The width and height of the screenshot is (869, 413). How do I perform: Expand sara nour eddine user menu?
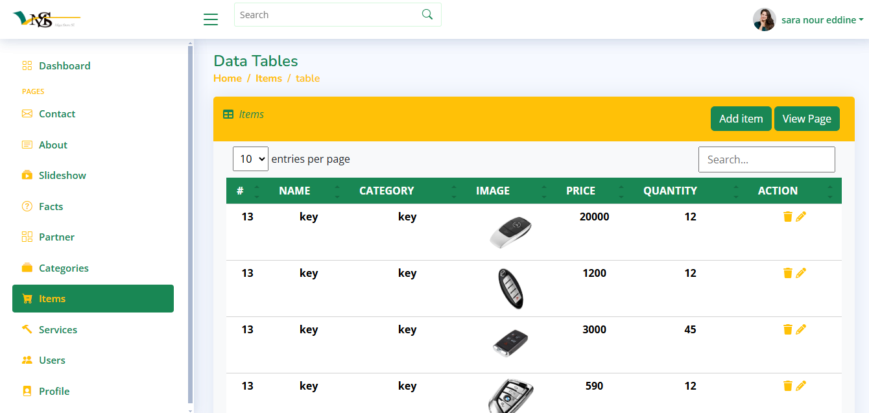(x=822, y=20)
